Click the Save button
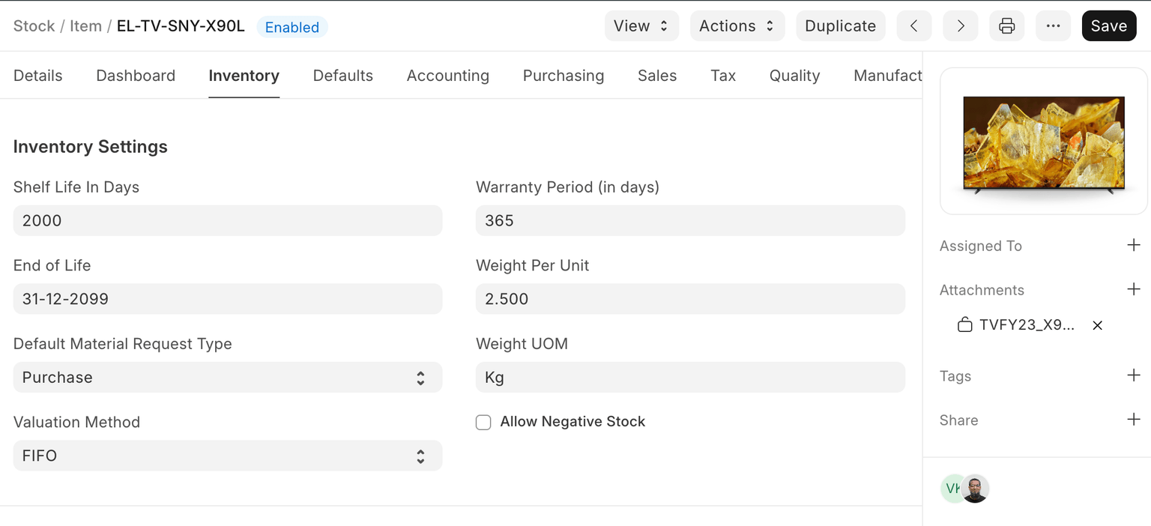This screenshot has height=526, width=1151. click(1108, 26)
